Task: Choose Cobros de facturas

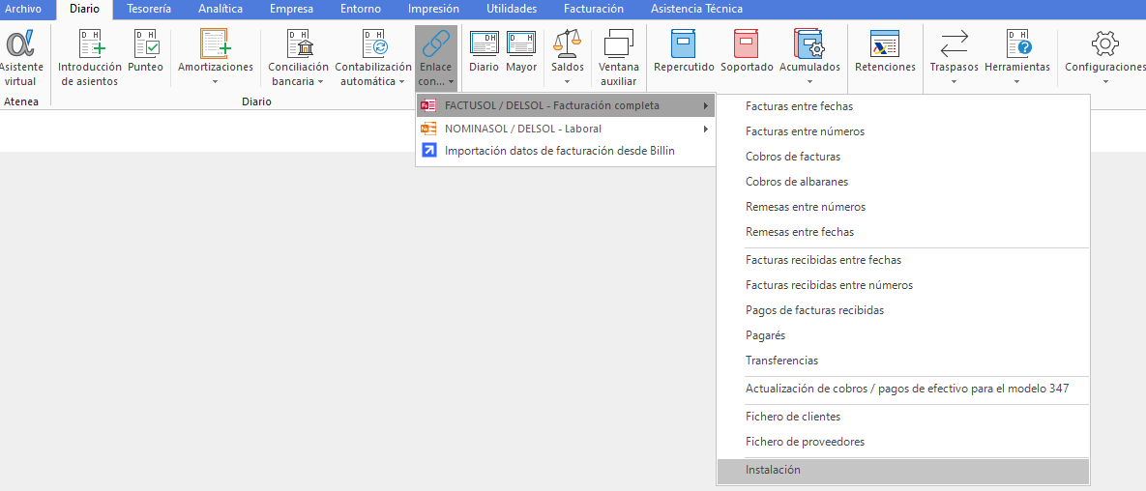Action: [903, 157]
